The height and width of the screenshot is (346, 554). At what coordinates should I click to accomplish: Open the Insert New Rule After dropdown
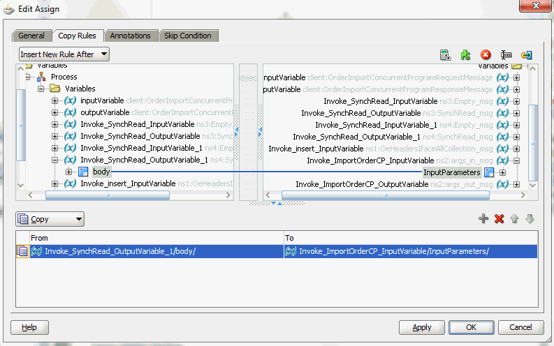(64, 54)
